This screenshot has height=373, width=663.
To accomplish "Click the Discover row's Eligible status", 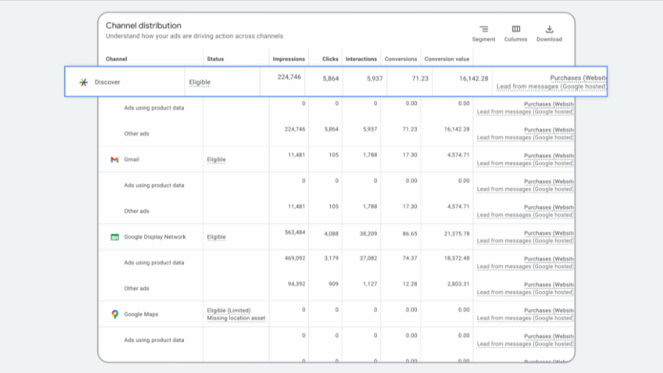I will 199,82.
